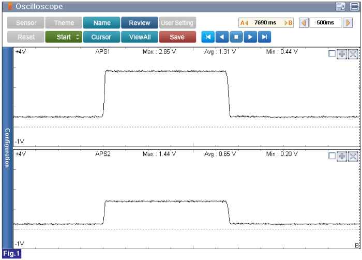Screen dimensions: 362x260
Task: Decrease the 500ms time base
Action: point(304,23)
